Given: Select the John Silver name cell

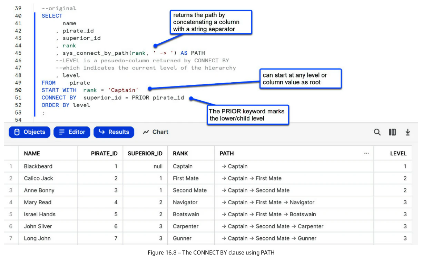Looking at the screenshot, I should pyautogui.click(x=48, y=226).
